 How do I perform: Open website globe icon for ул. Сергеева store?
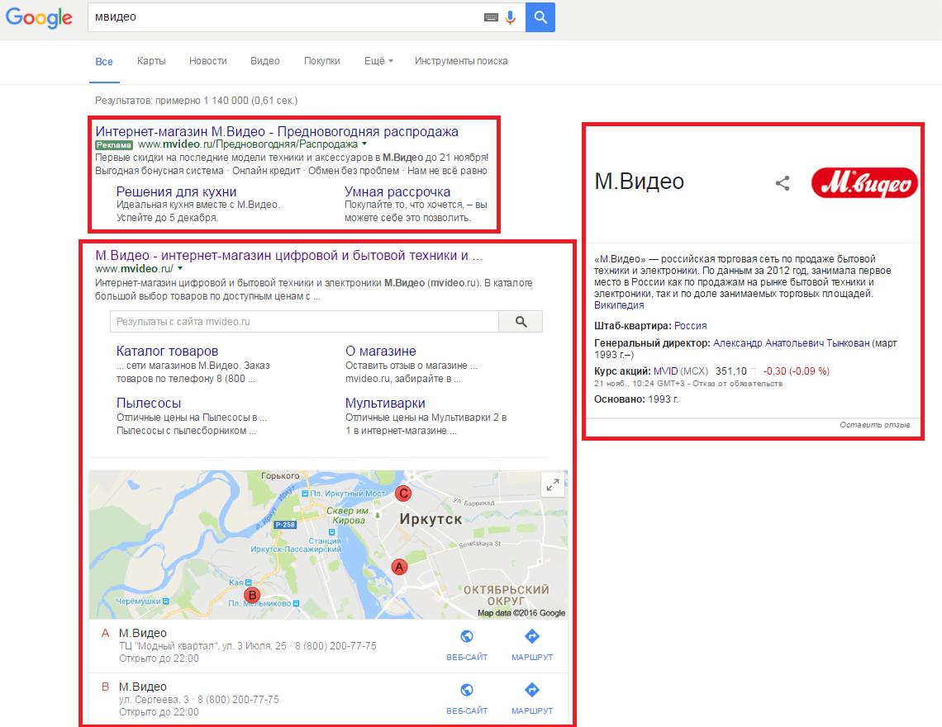(x=467, y=691)
